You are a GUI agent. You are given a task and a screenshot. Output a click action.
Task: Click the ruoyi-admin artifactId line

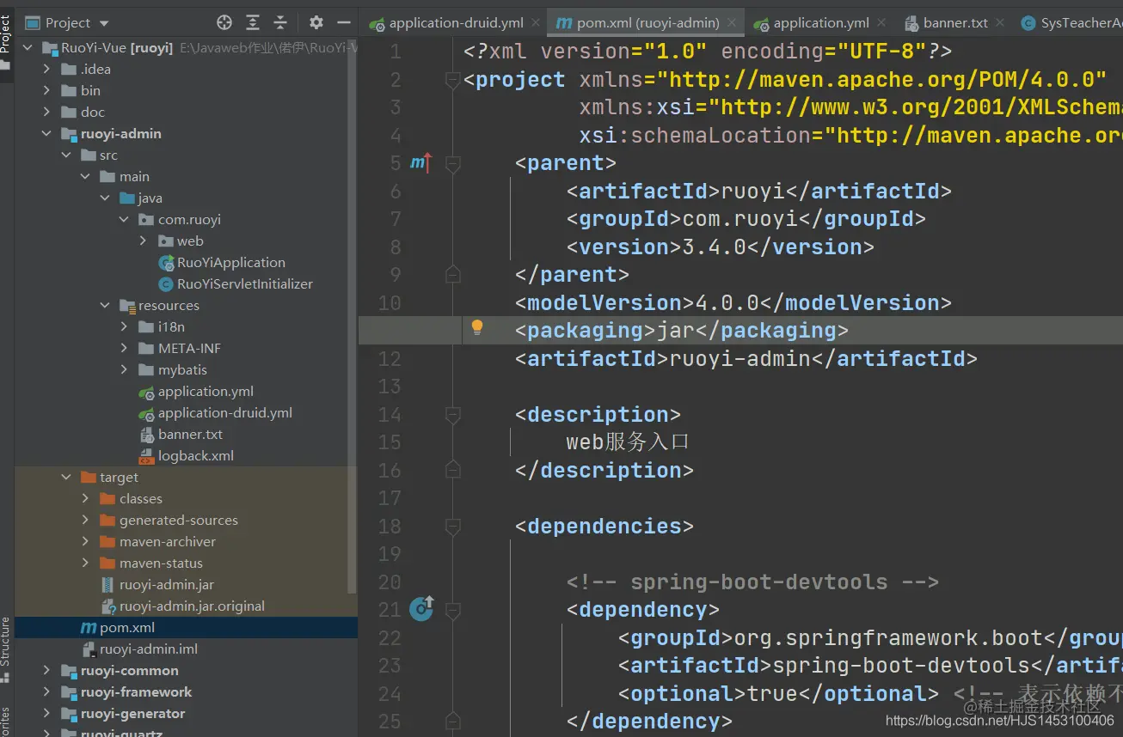pyautogui.click(x=746, y=359)
